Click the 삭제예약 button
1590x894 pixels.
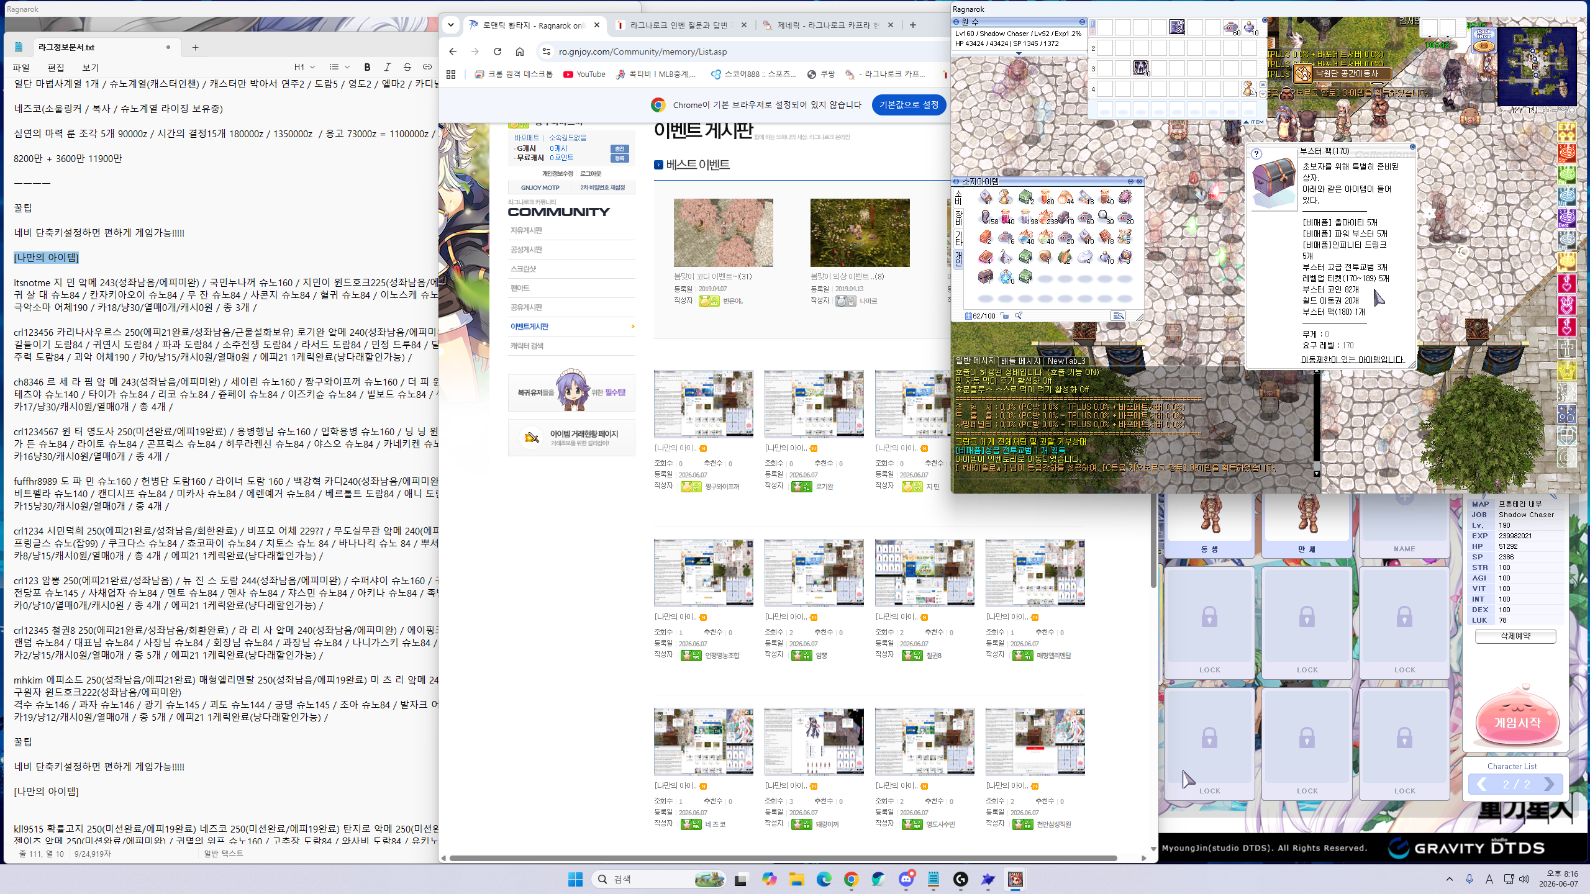(x=1515, y=636)
